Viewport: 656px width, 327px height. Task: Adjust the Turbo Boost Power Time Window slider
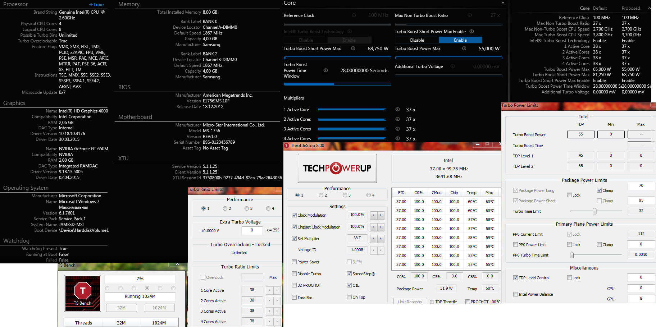click(337, 84)
